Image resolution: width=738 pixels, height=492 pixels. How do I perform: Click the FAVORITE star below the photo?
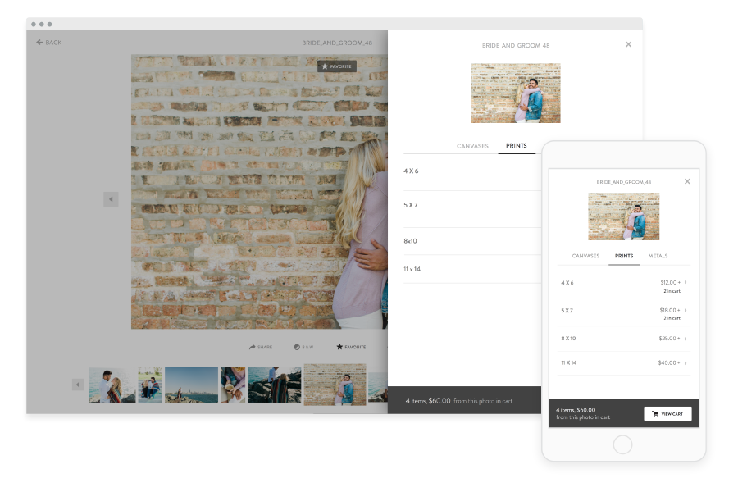(x=339, y=347)
